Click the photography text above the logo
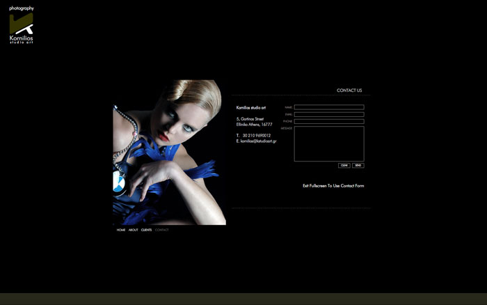This screenshot has width=487, height=305. (22, 8)
